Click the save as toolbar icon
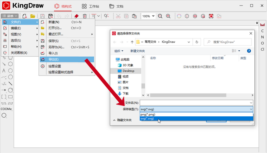Screen dimensions: 267x153 [x=50, y=16]
